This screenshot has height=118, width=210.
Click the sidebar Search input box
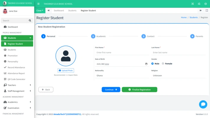pos(14,20)
